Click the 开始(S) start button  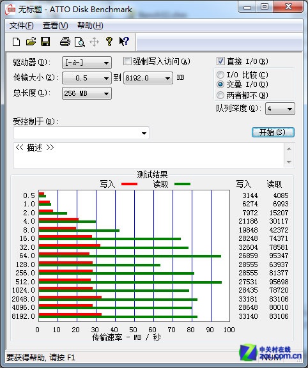(273, 133)
